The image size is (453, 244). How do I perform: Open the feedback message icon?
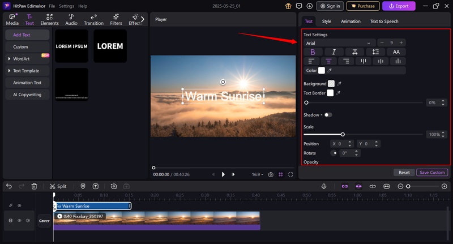pos(299,6)
